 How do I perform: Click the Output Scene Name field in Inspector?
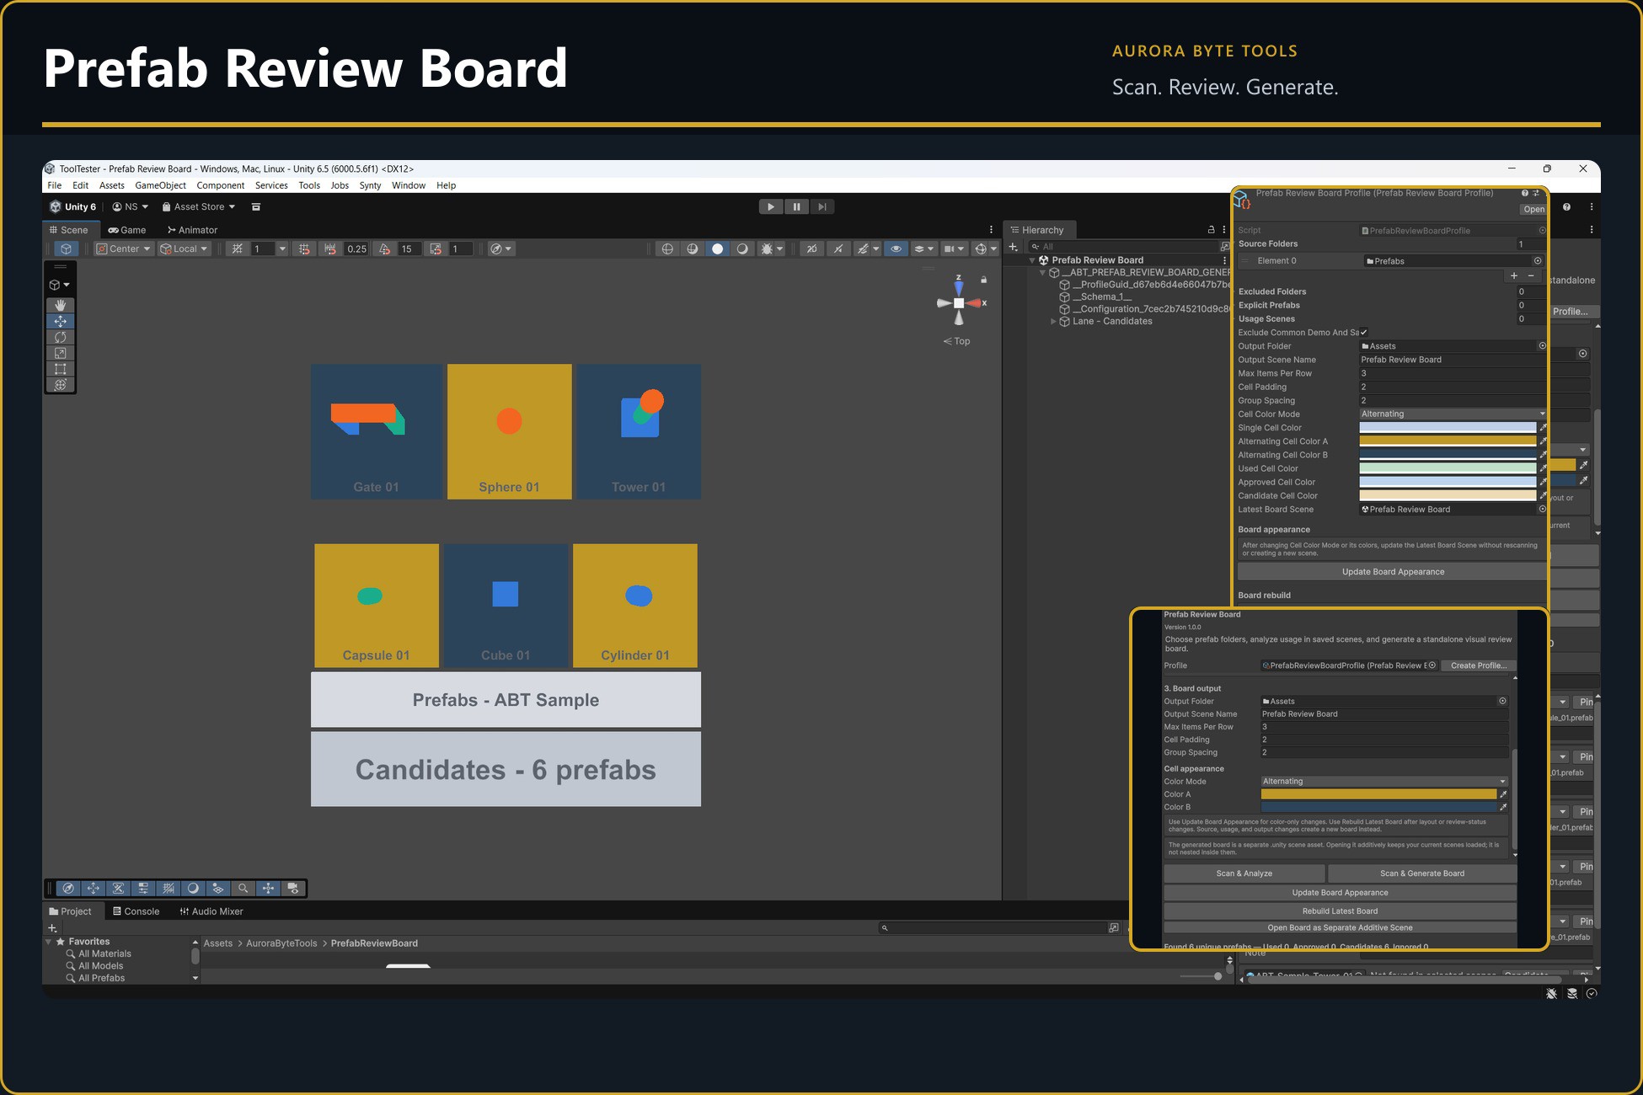click(1453, 360)
